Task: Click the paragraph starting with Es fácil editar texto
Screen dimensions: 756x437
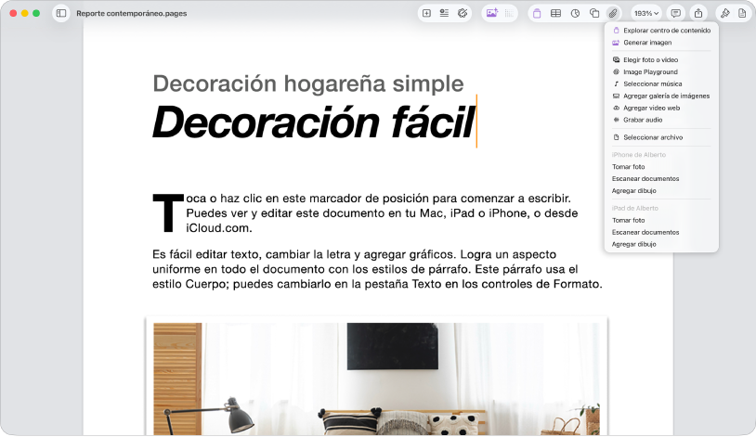Action: [x=377, y=269]
